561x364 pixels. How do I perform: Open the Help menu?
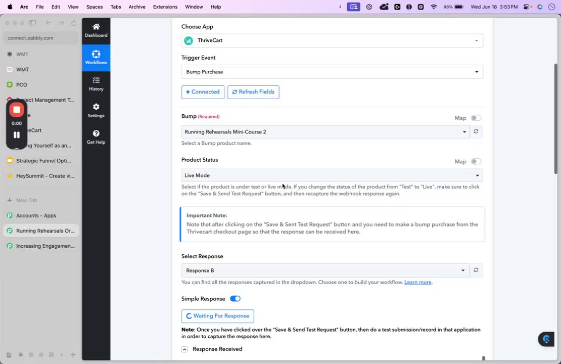(216, 7)
